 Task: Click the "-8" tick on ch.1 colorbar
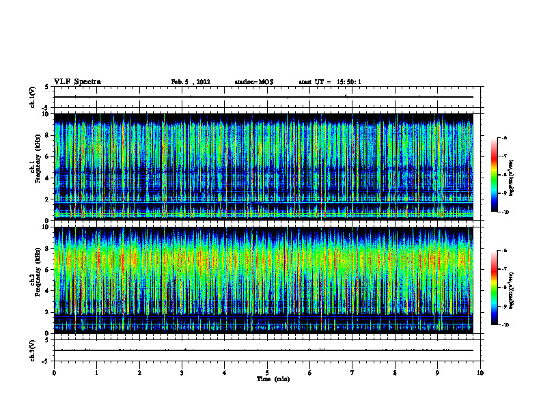coord(504,175)
